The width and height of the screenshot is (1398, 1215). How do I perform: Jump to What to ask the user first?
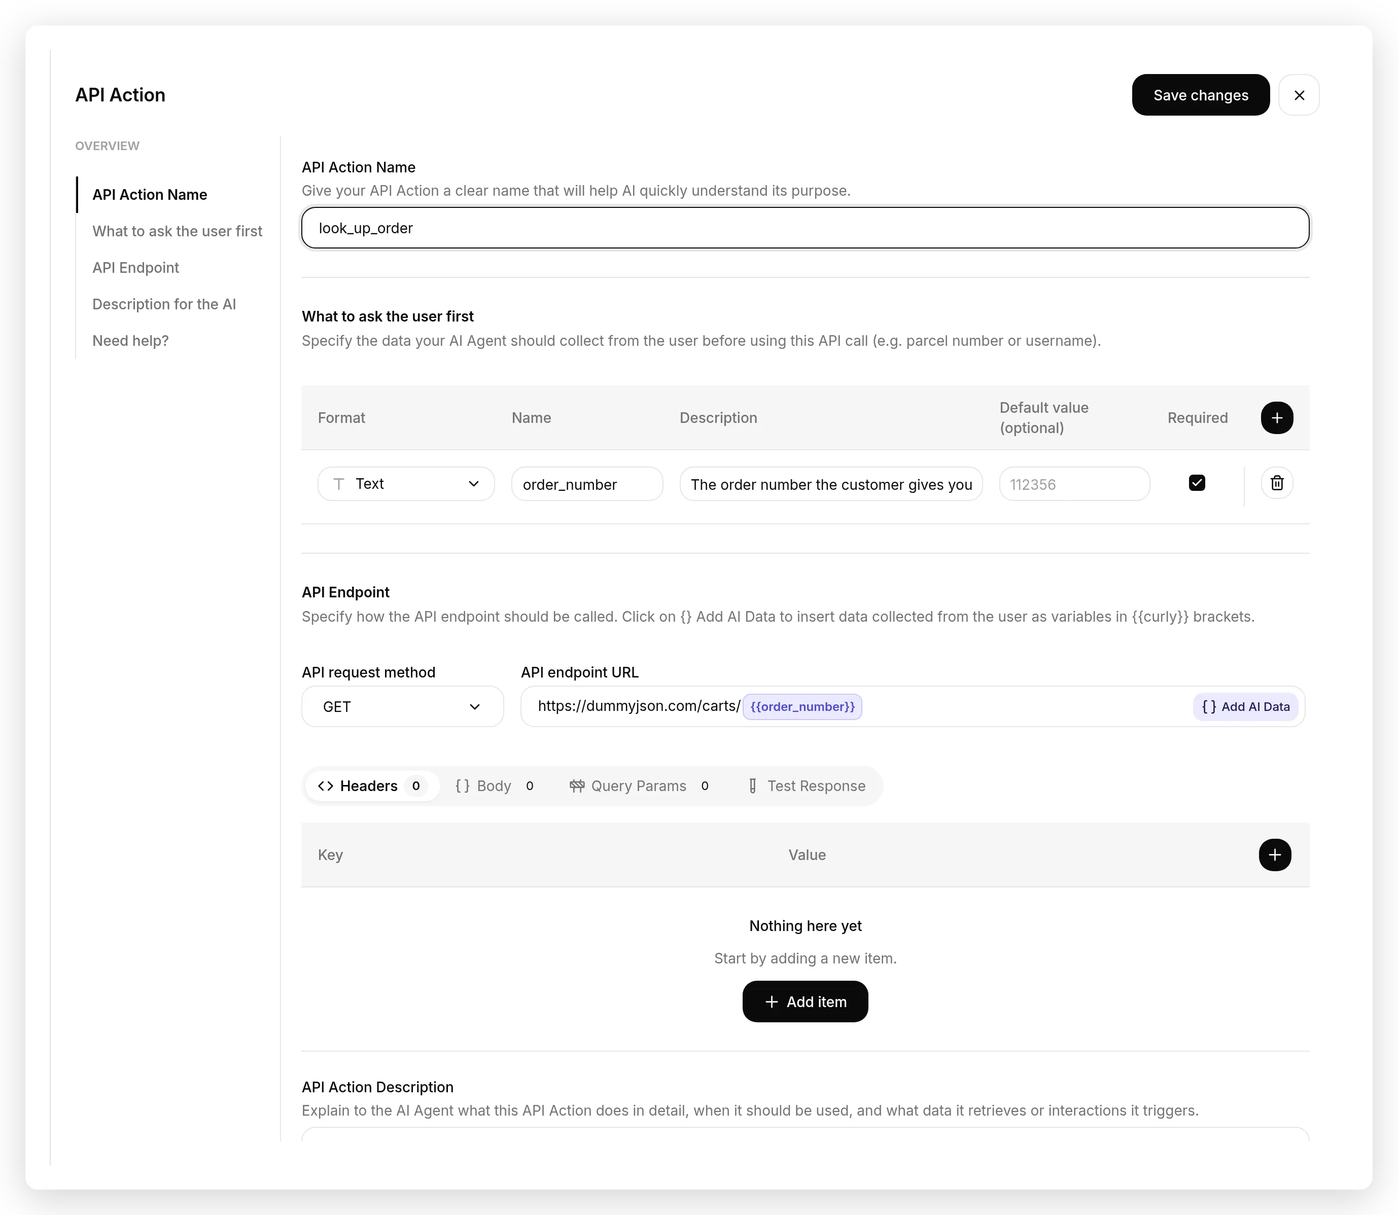point(177,231)
